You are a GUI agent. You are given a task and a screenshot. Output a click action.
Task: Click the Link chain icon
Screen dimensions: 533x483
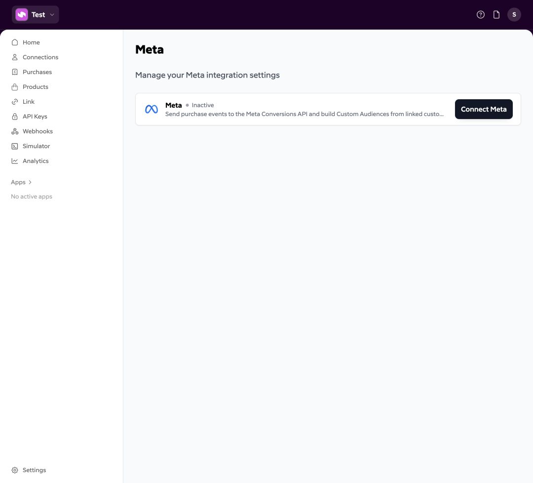[x=15, y=101]
